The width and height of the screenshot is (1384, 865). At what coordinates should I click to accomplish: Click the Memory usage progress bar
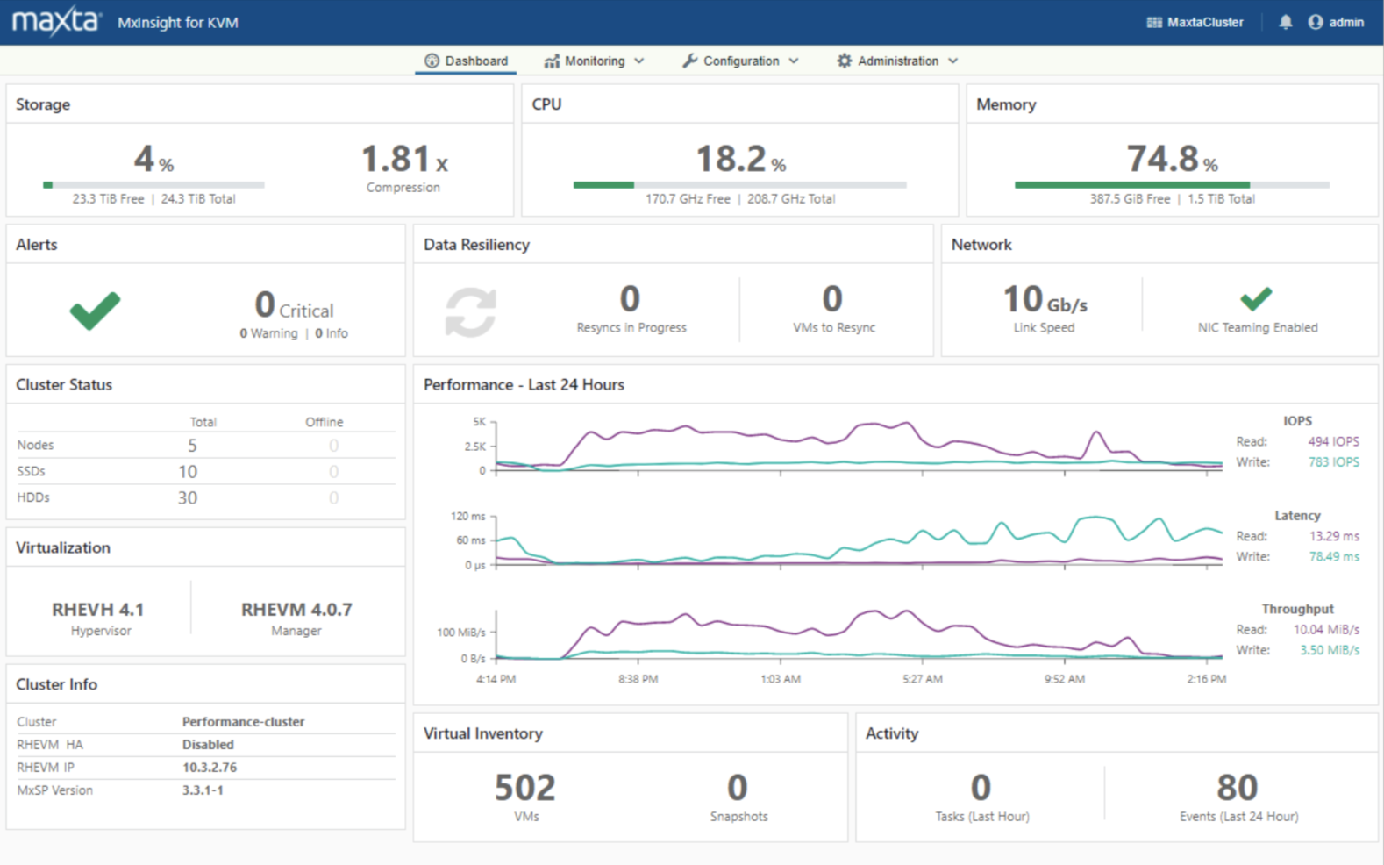(1171, 185)
